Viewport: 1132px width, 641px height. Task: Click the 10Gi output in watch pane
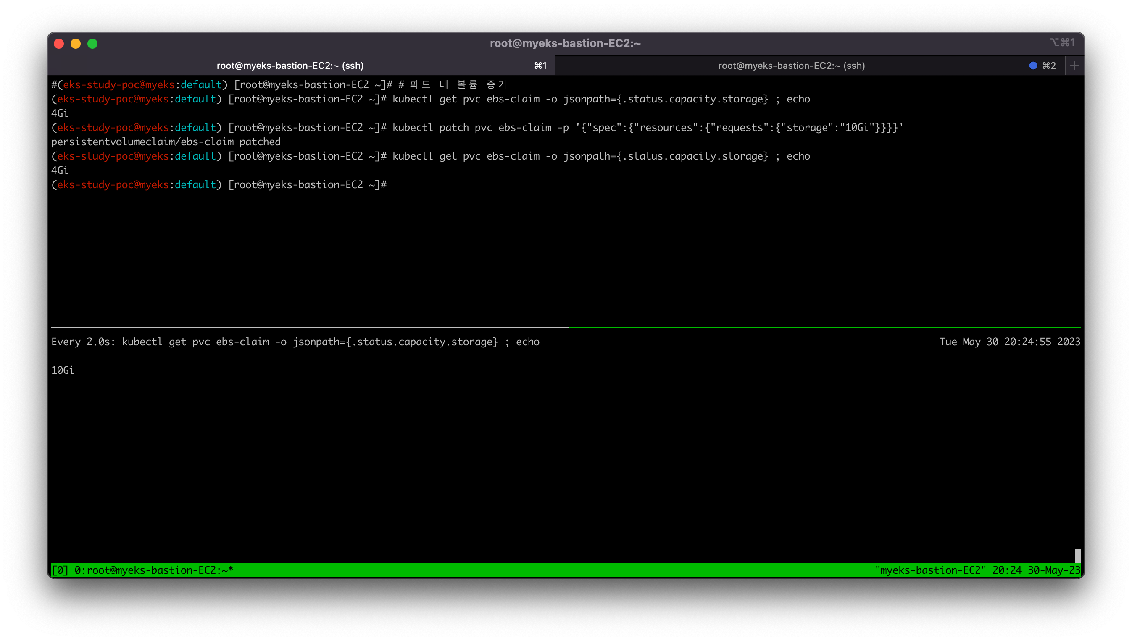pyautogui.click(x=63, y=370)
